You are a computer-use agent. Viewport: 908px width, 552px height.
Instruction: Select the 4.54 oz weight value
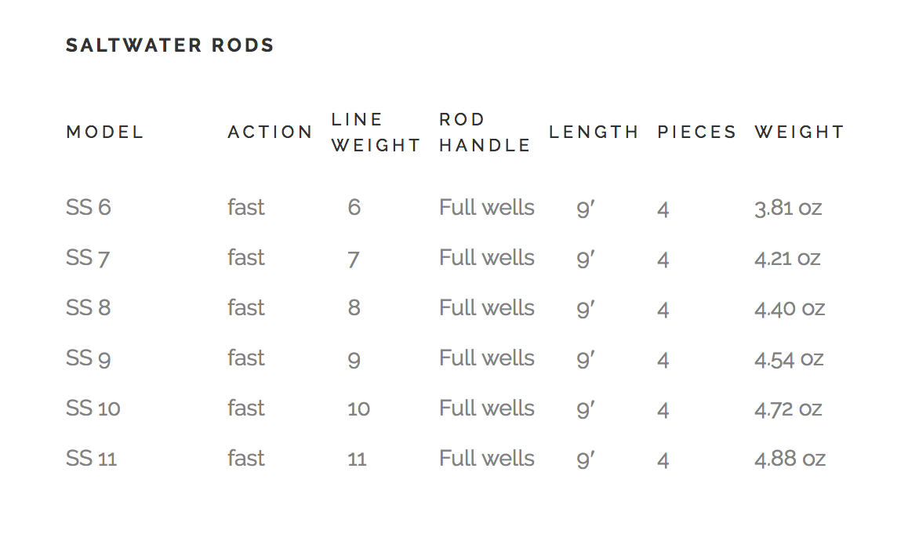coord(789,358)
